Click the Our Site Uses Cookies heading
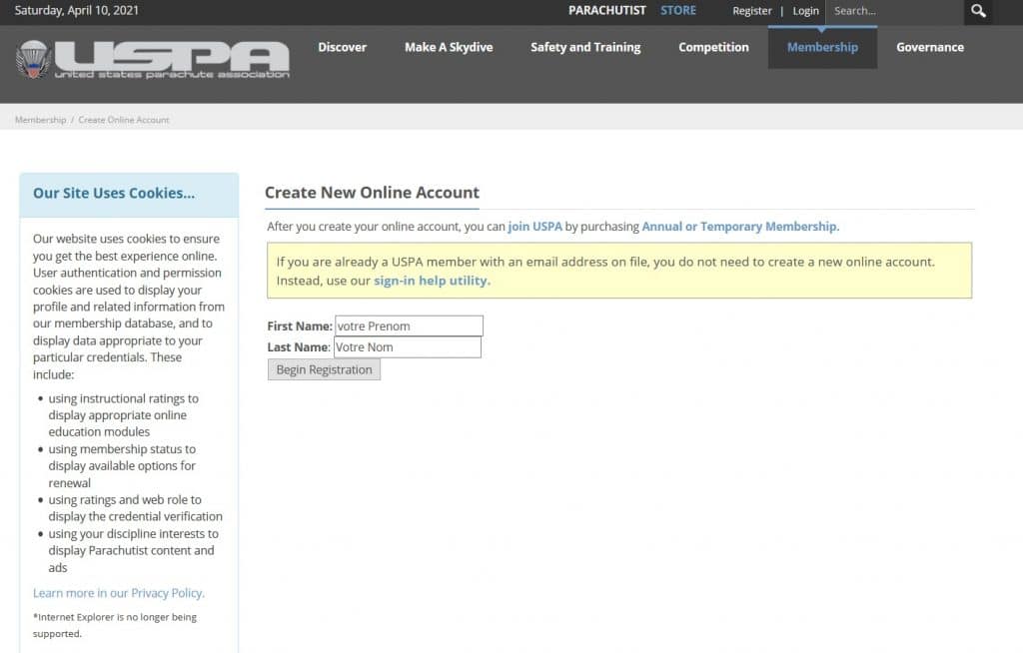Image resolution: width=1023 pixels, height=653 pixels. pyautogui.click(x=114, y=193)
